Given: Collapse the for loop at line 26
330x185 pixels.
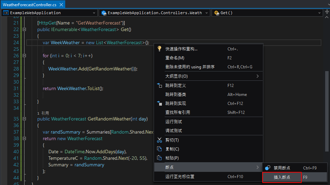Looking at the screenshot, I should pyautogui.click(x=25, y=56).
